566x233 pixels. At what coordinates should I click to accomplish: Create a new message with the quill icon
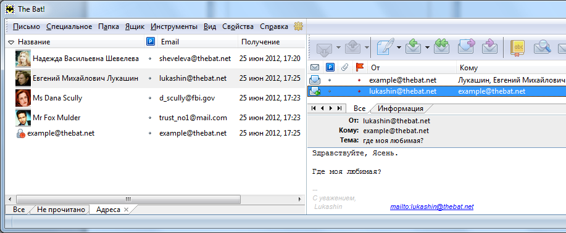(386, 47)
